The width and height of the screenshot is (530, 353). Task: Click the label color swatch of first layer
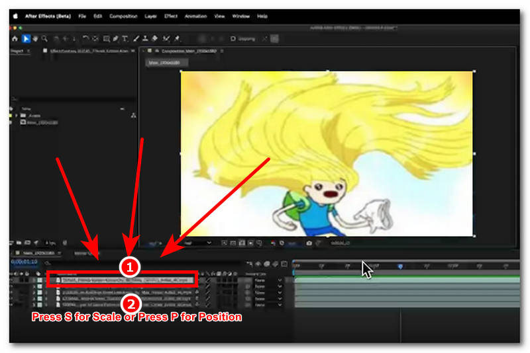40,280
